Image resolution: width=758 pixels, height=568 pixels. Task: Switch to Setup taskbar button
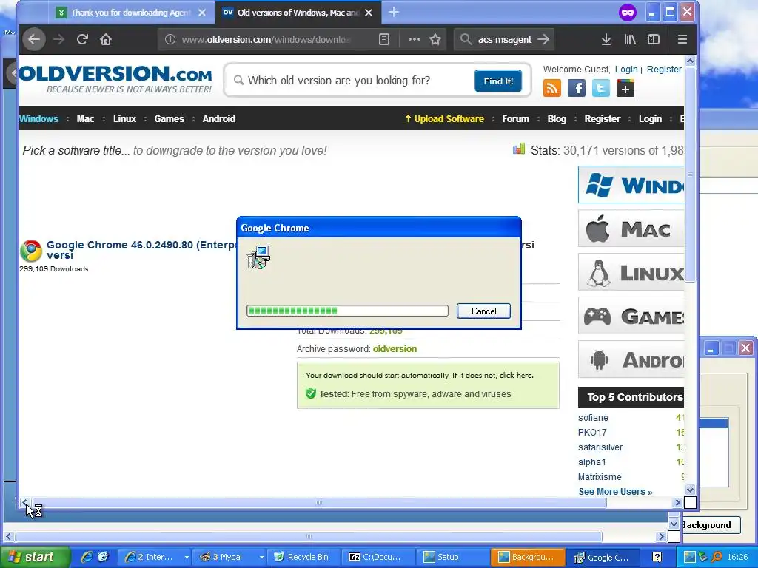[x=453, y=557]
